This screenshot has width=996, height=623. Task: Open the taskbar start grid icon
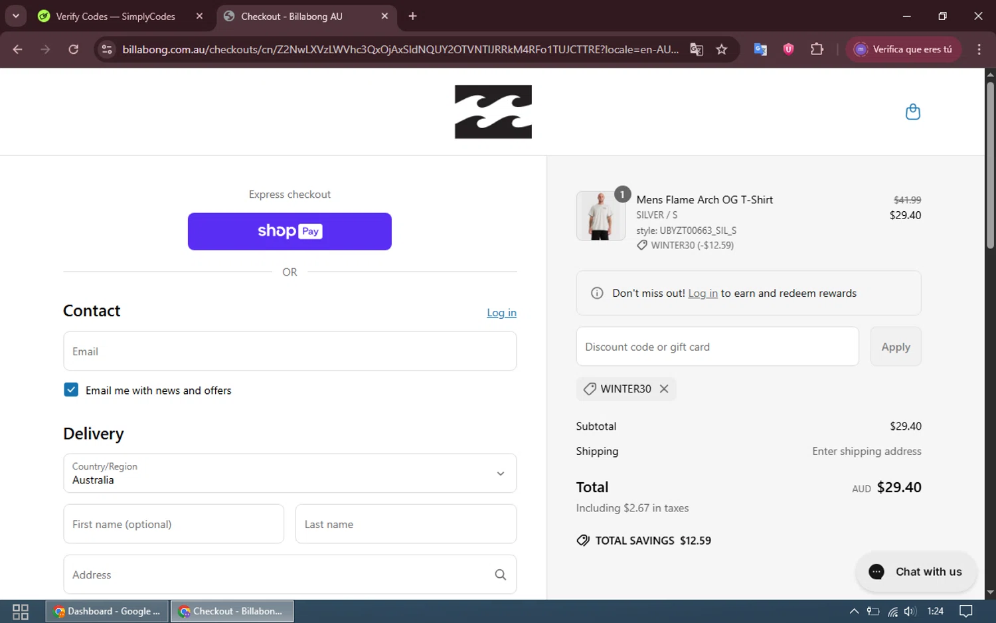coord(21,611)
